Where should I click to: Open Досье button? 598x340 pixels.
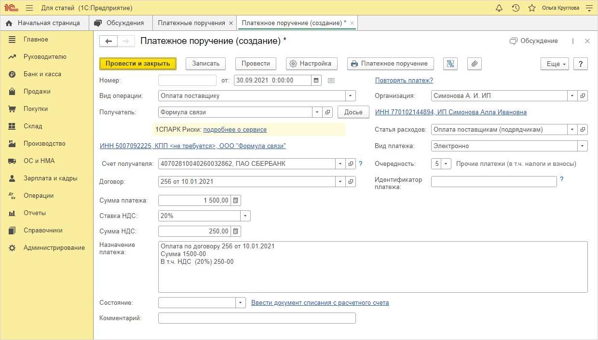click(353, 112)
